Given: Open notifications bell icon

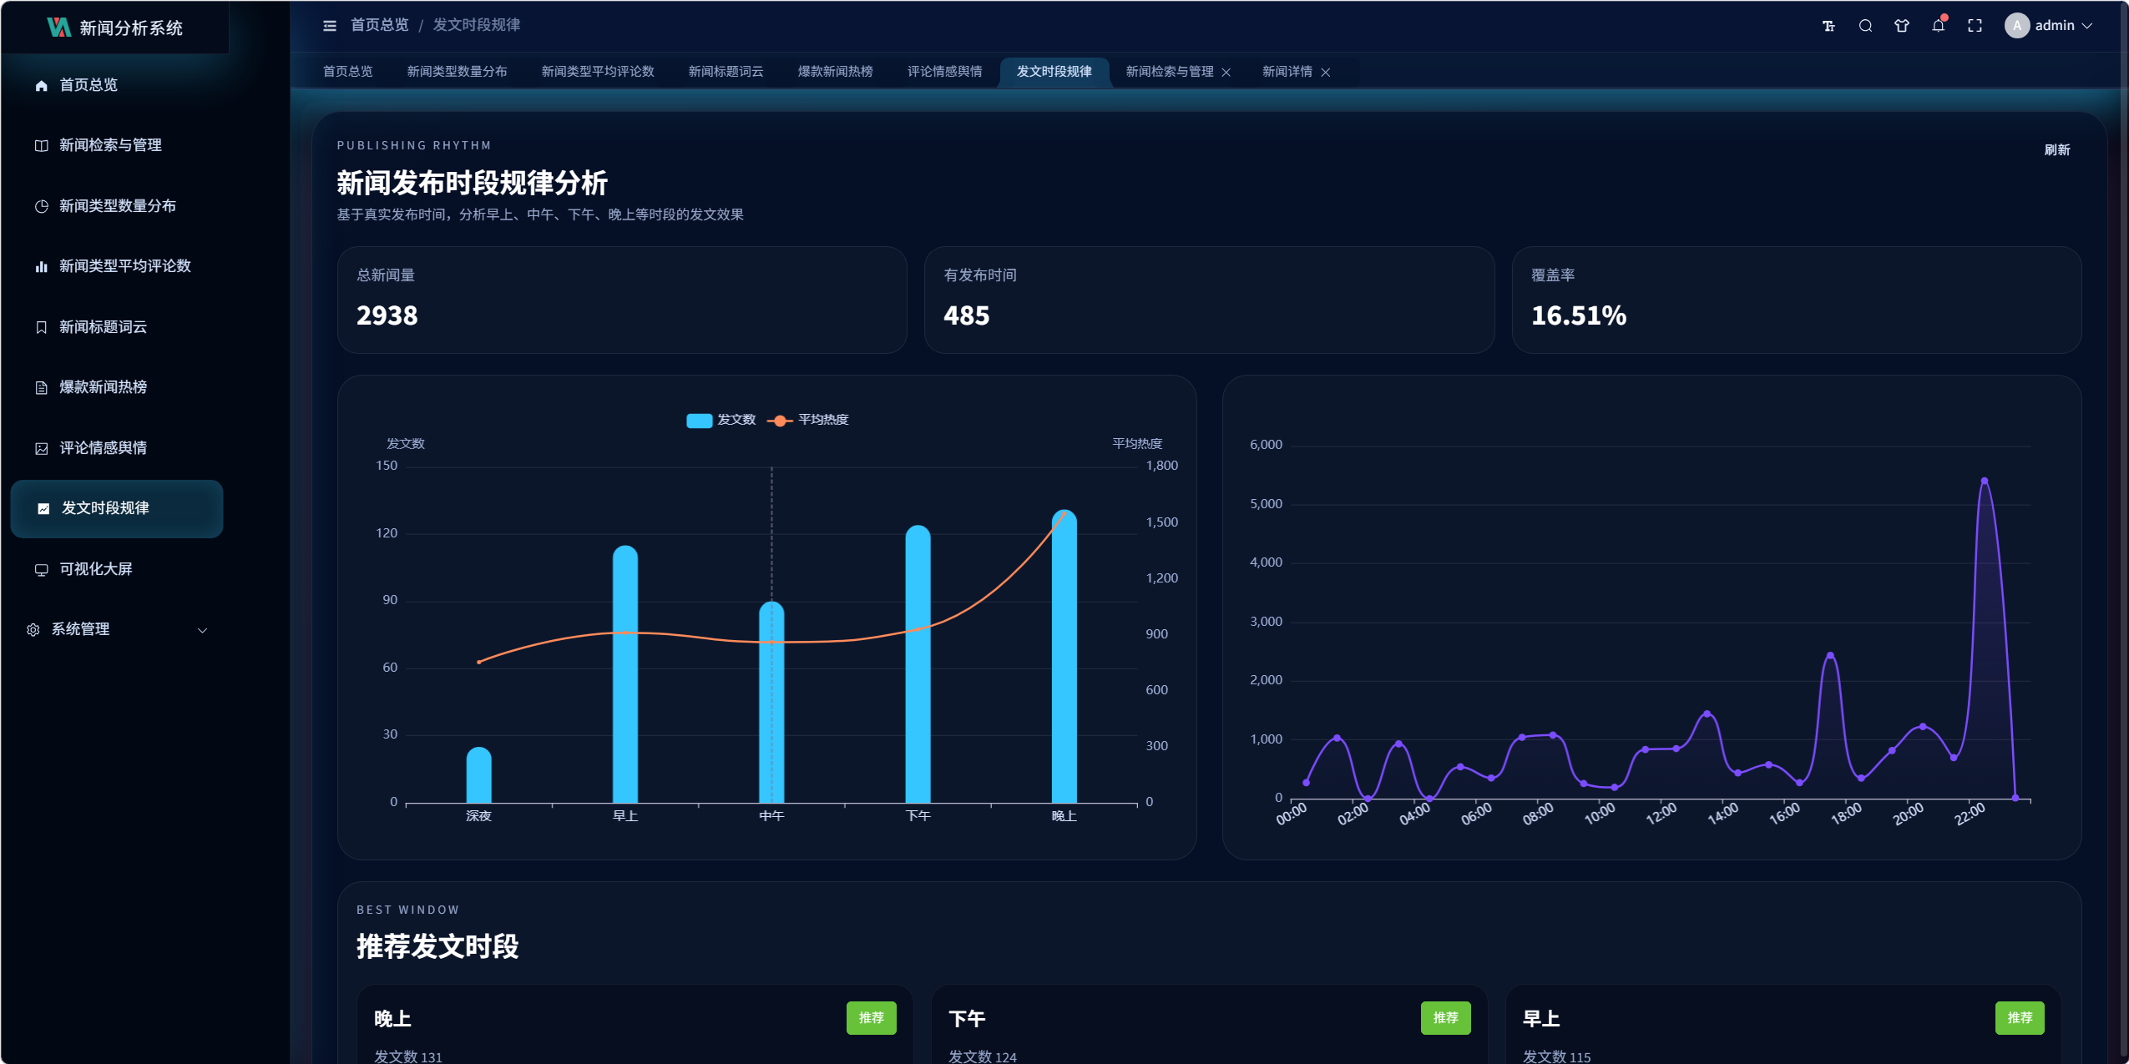Looking at the screenshot, I should tap(1938, 26).
